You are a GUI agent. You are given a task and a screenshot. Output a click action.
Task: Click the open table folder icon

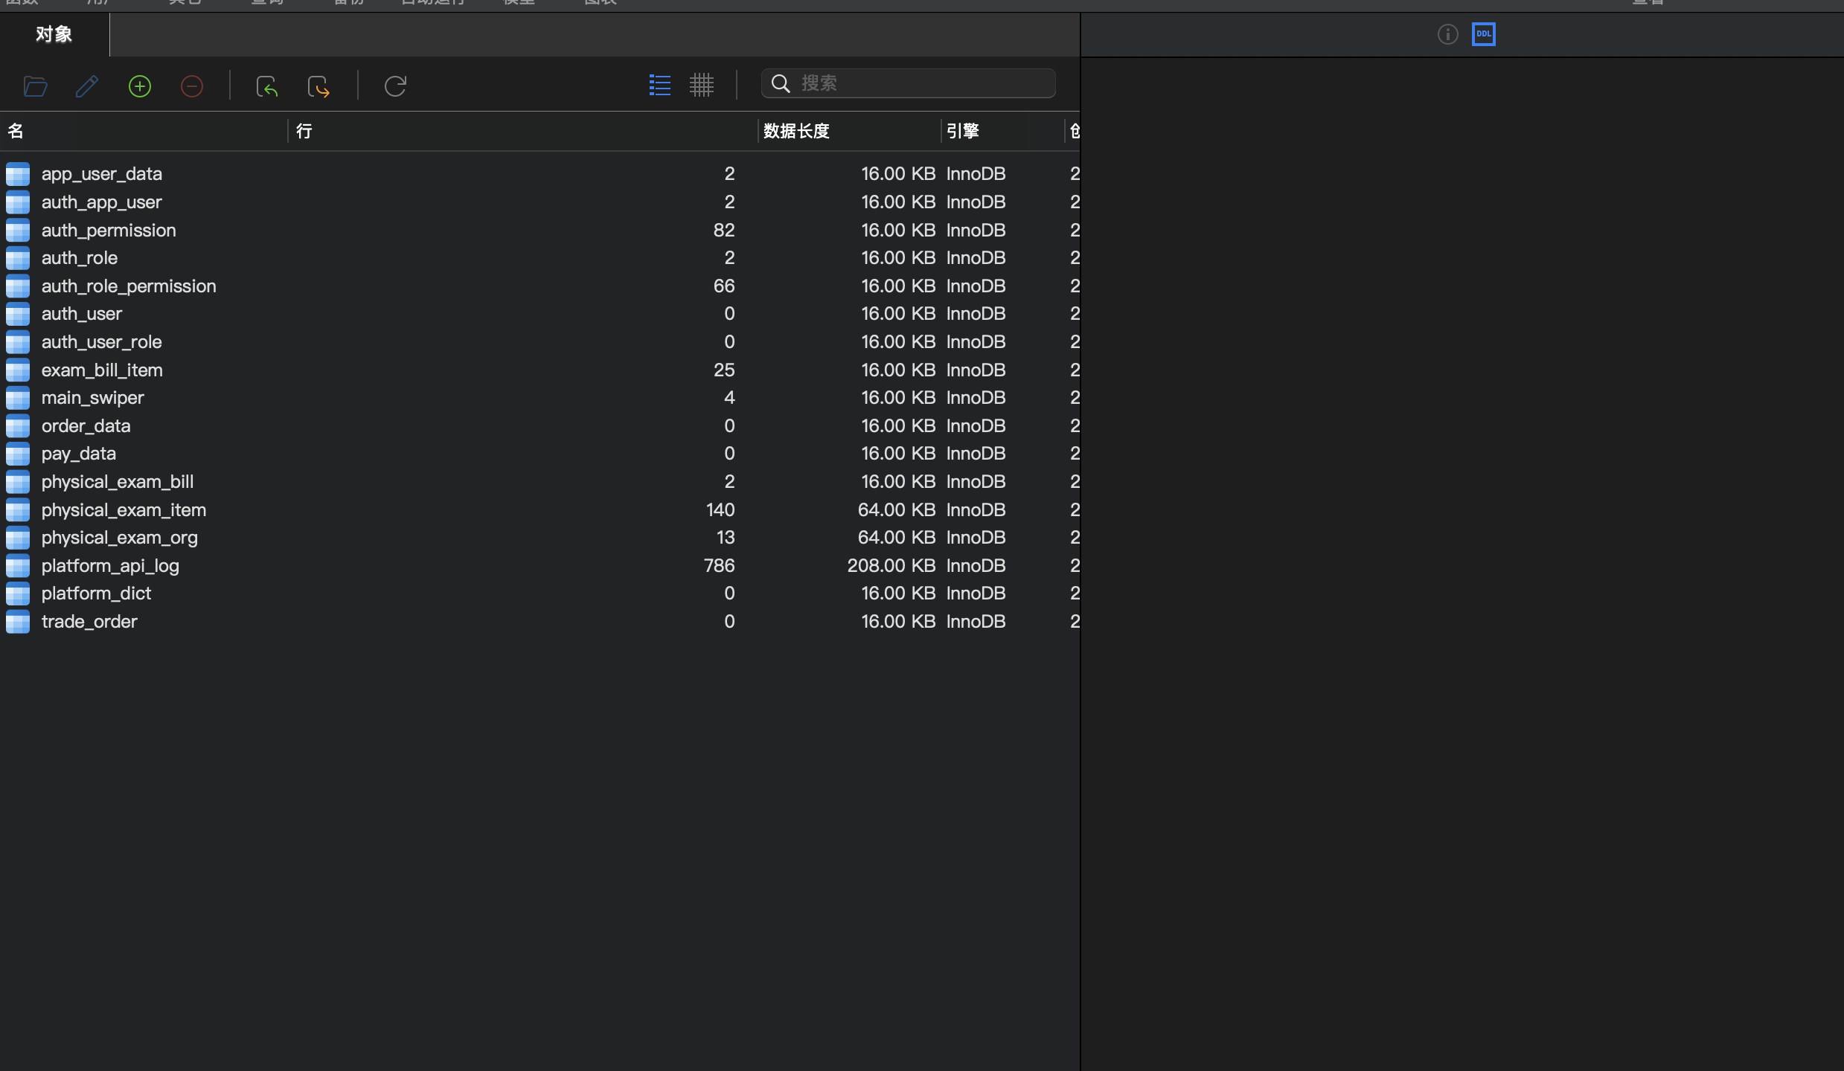[35, 86]
